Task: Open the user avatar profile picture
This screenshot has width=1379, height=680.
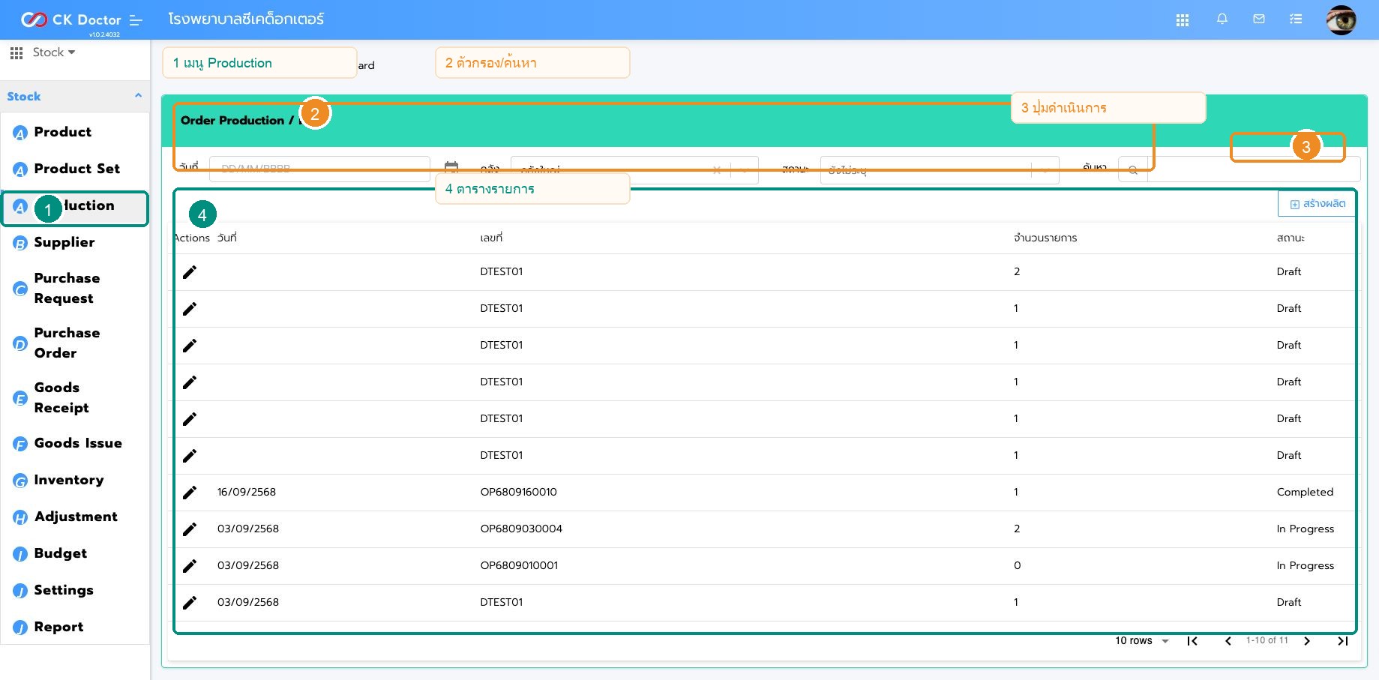Action: click(x=1341, y=19)
